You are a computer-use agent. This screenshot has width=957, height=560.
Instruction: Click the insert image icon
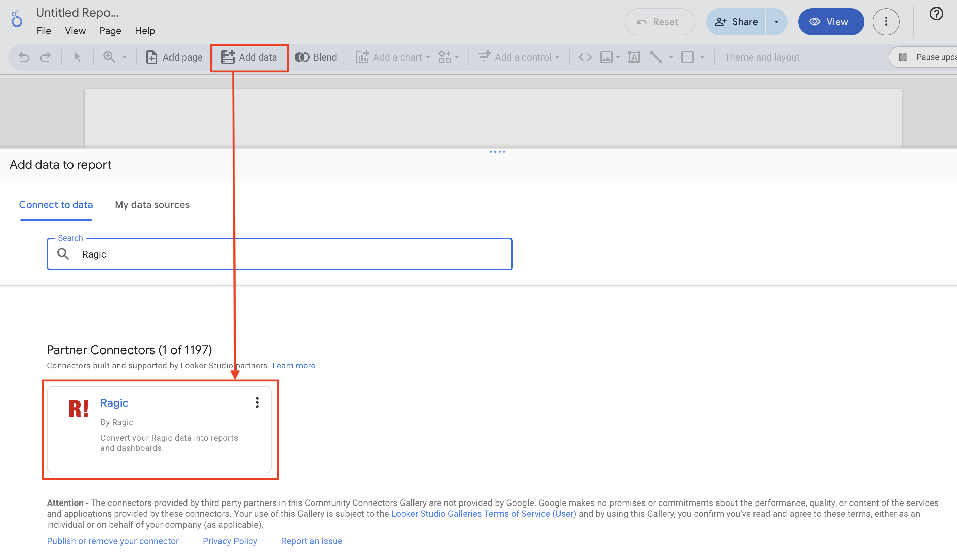(x=606, y=57)
